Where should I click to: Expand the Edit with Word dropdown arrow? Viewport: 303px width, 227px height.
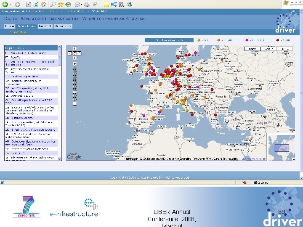point(101,4)
